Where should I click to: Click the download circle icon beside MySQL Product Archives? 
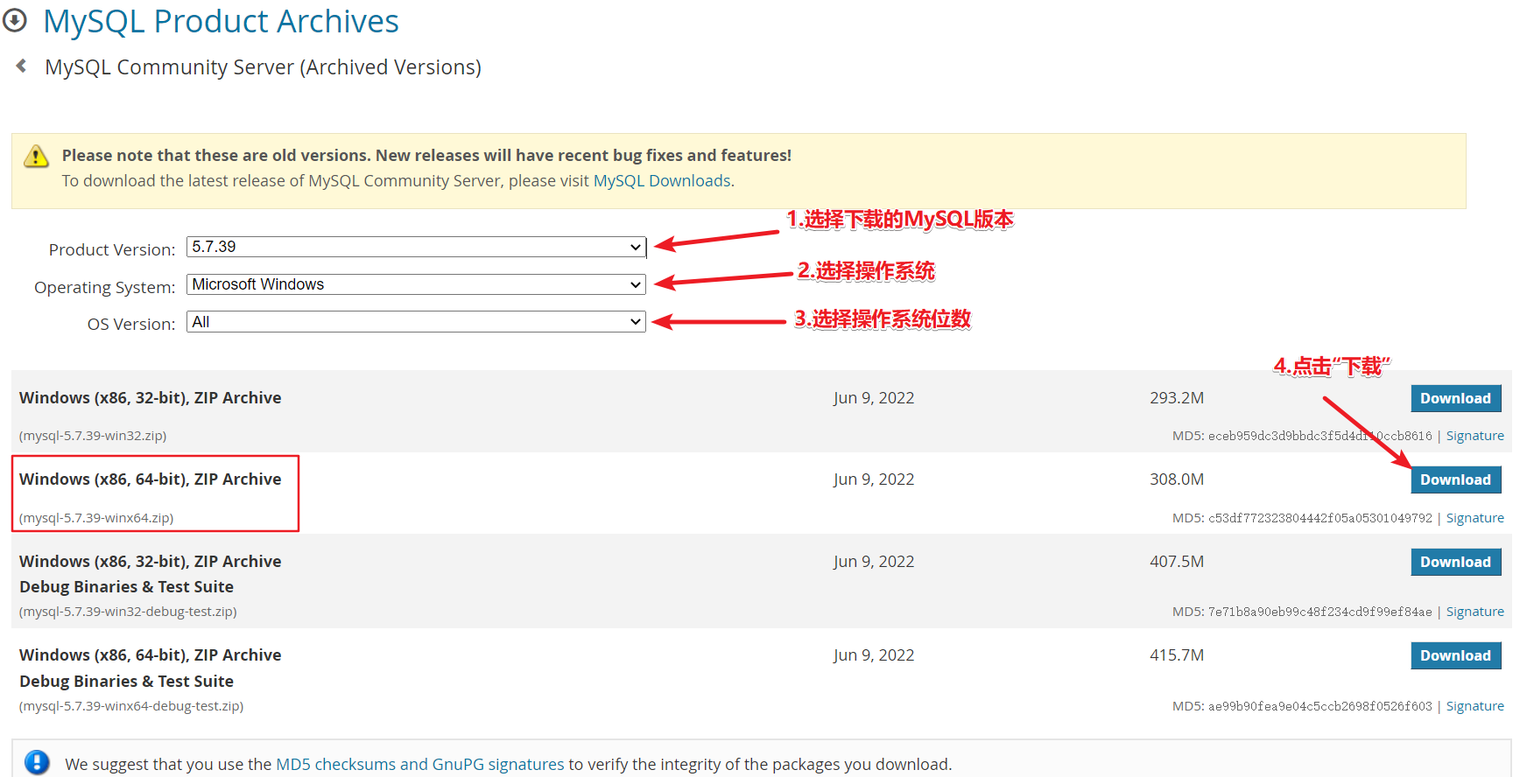(x=15, y=20)
